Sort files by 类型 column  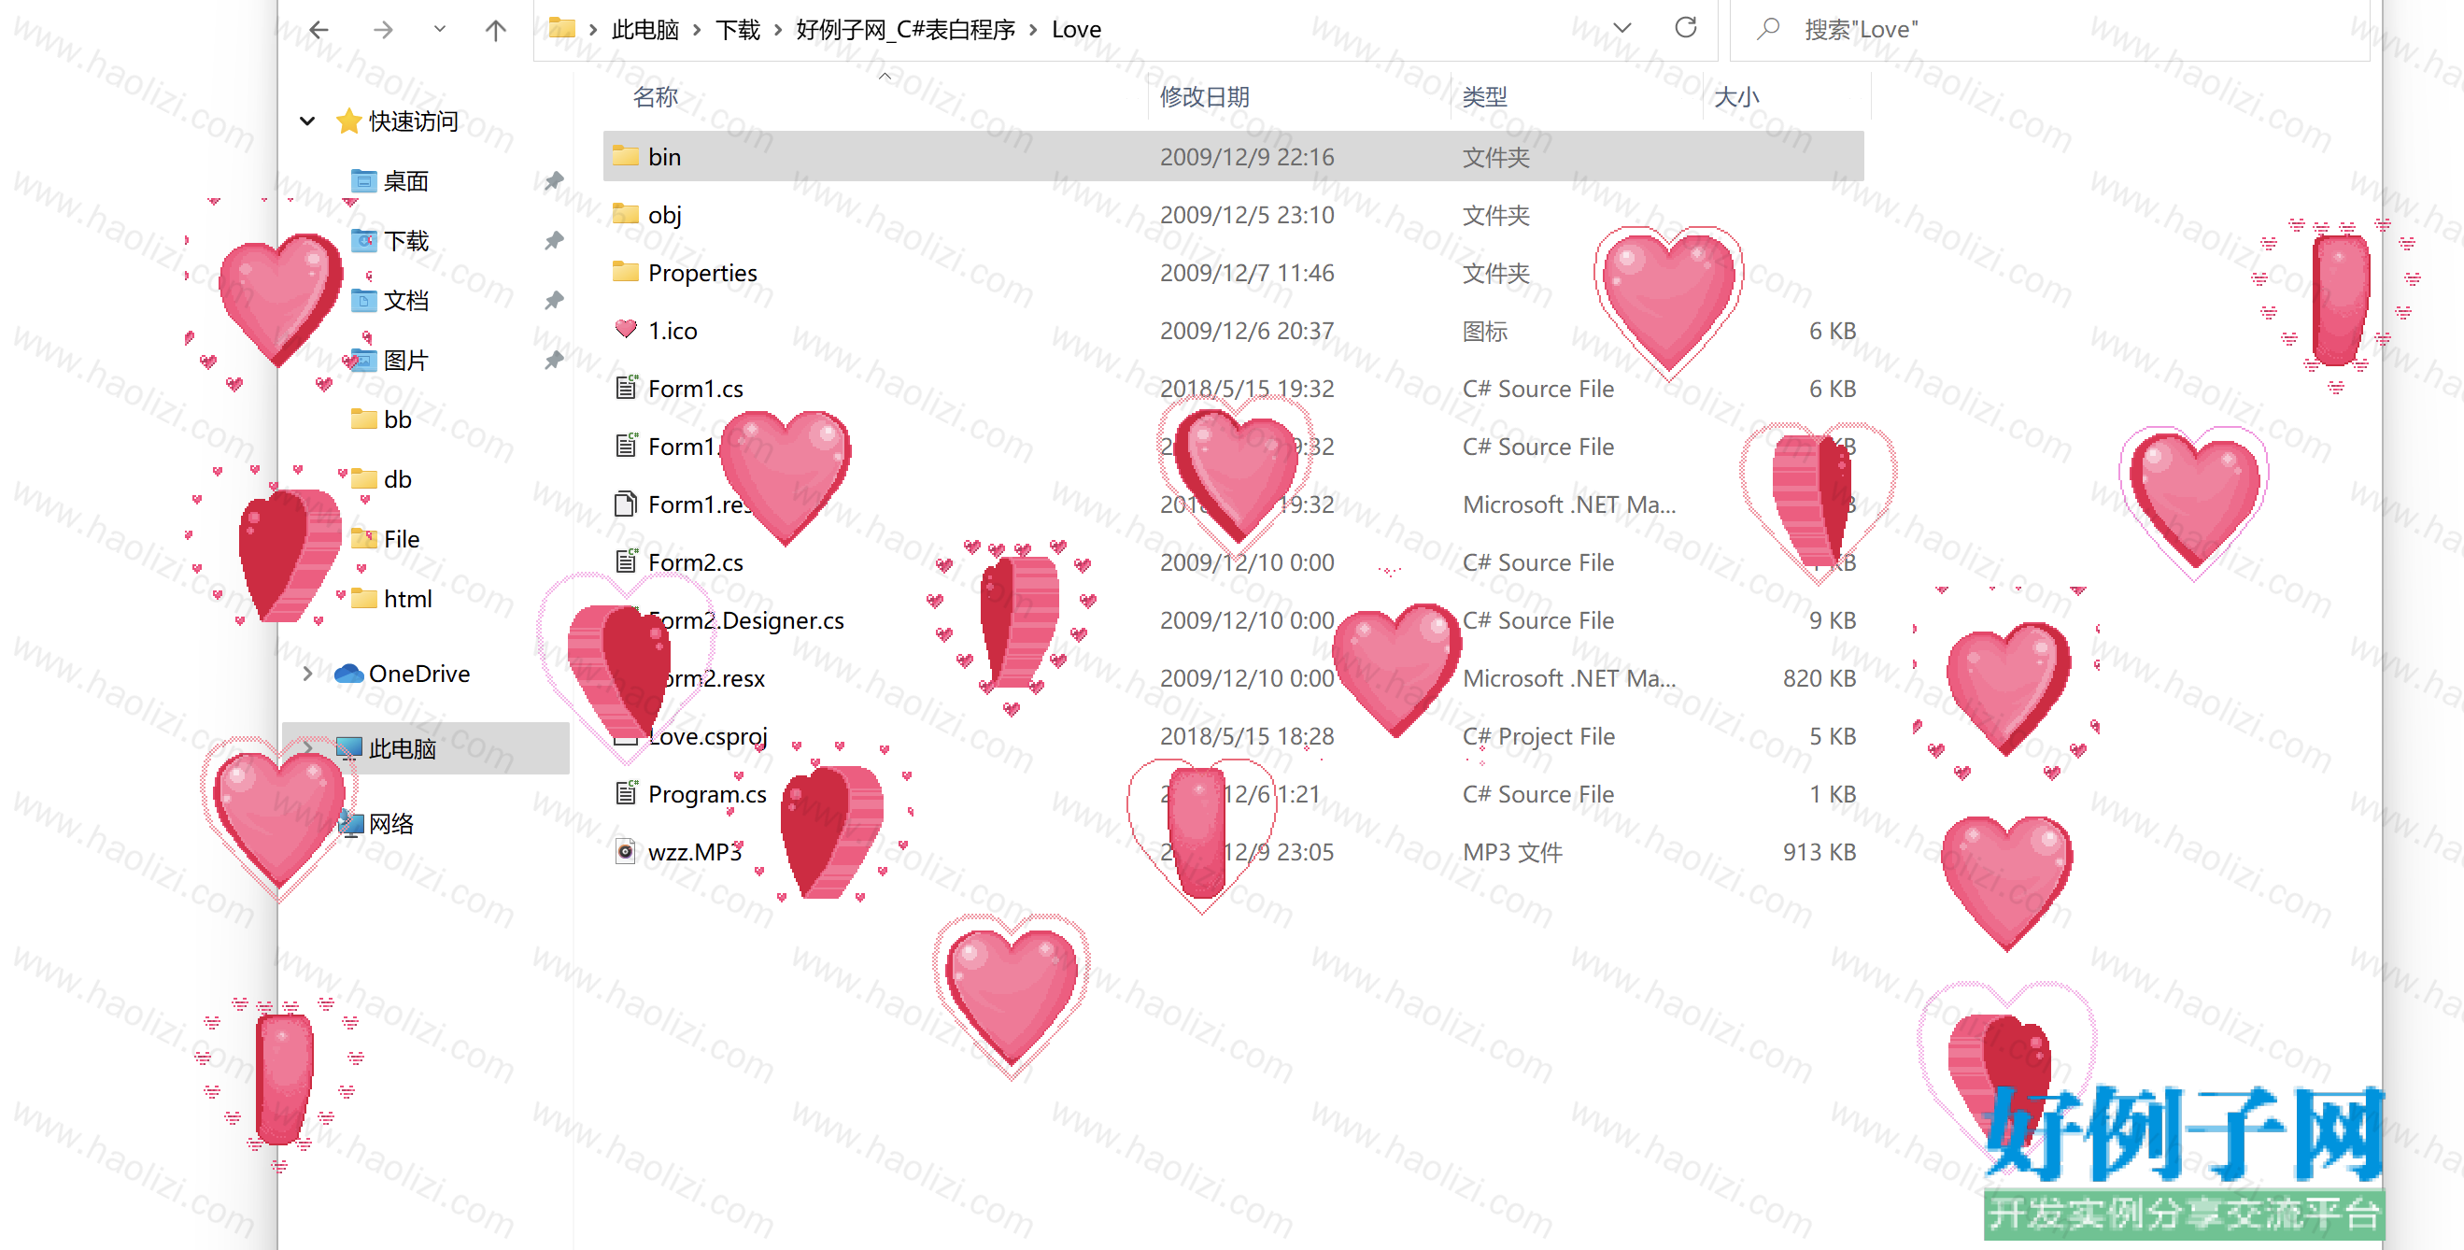tap(1484, 96)
